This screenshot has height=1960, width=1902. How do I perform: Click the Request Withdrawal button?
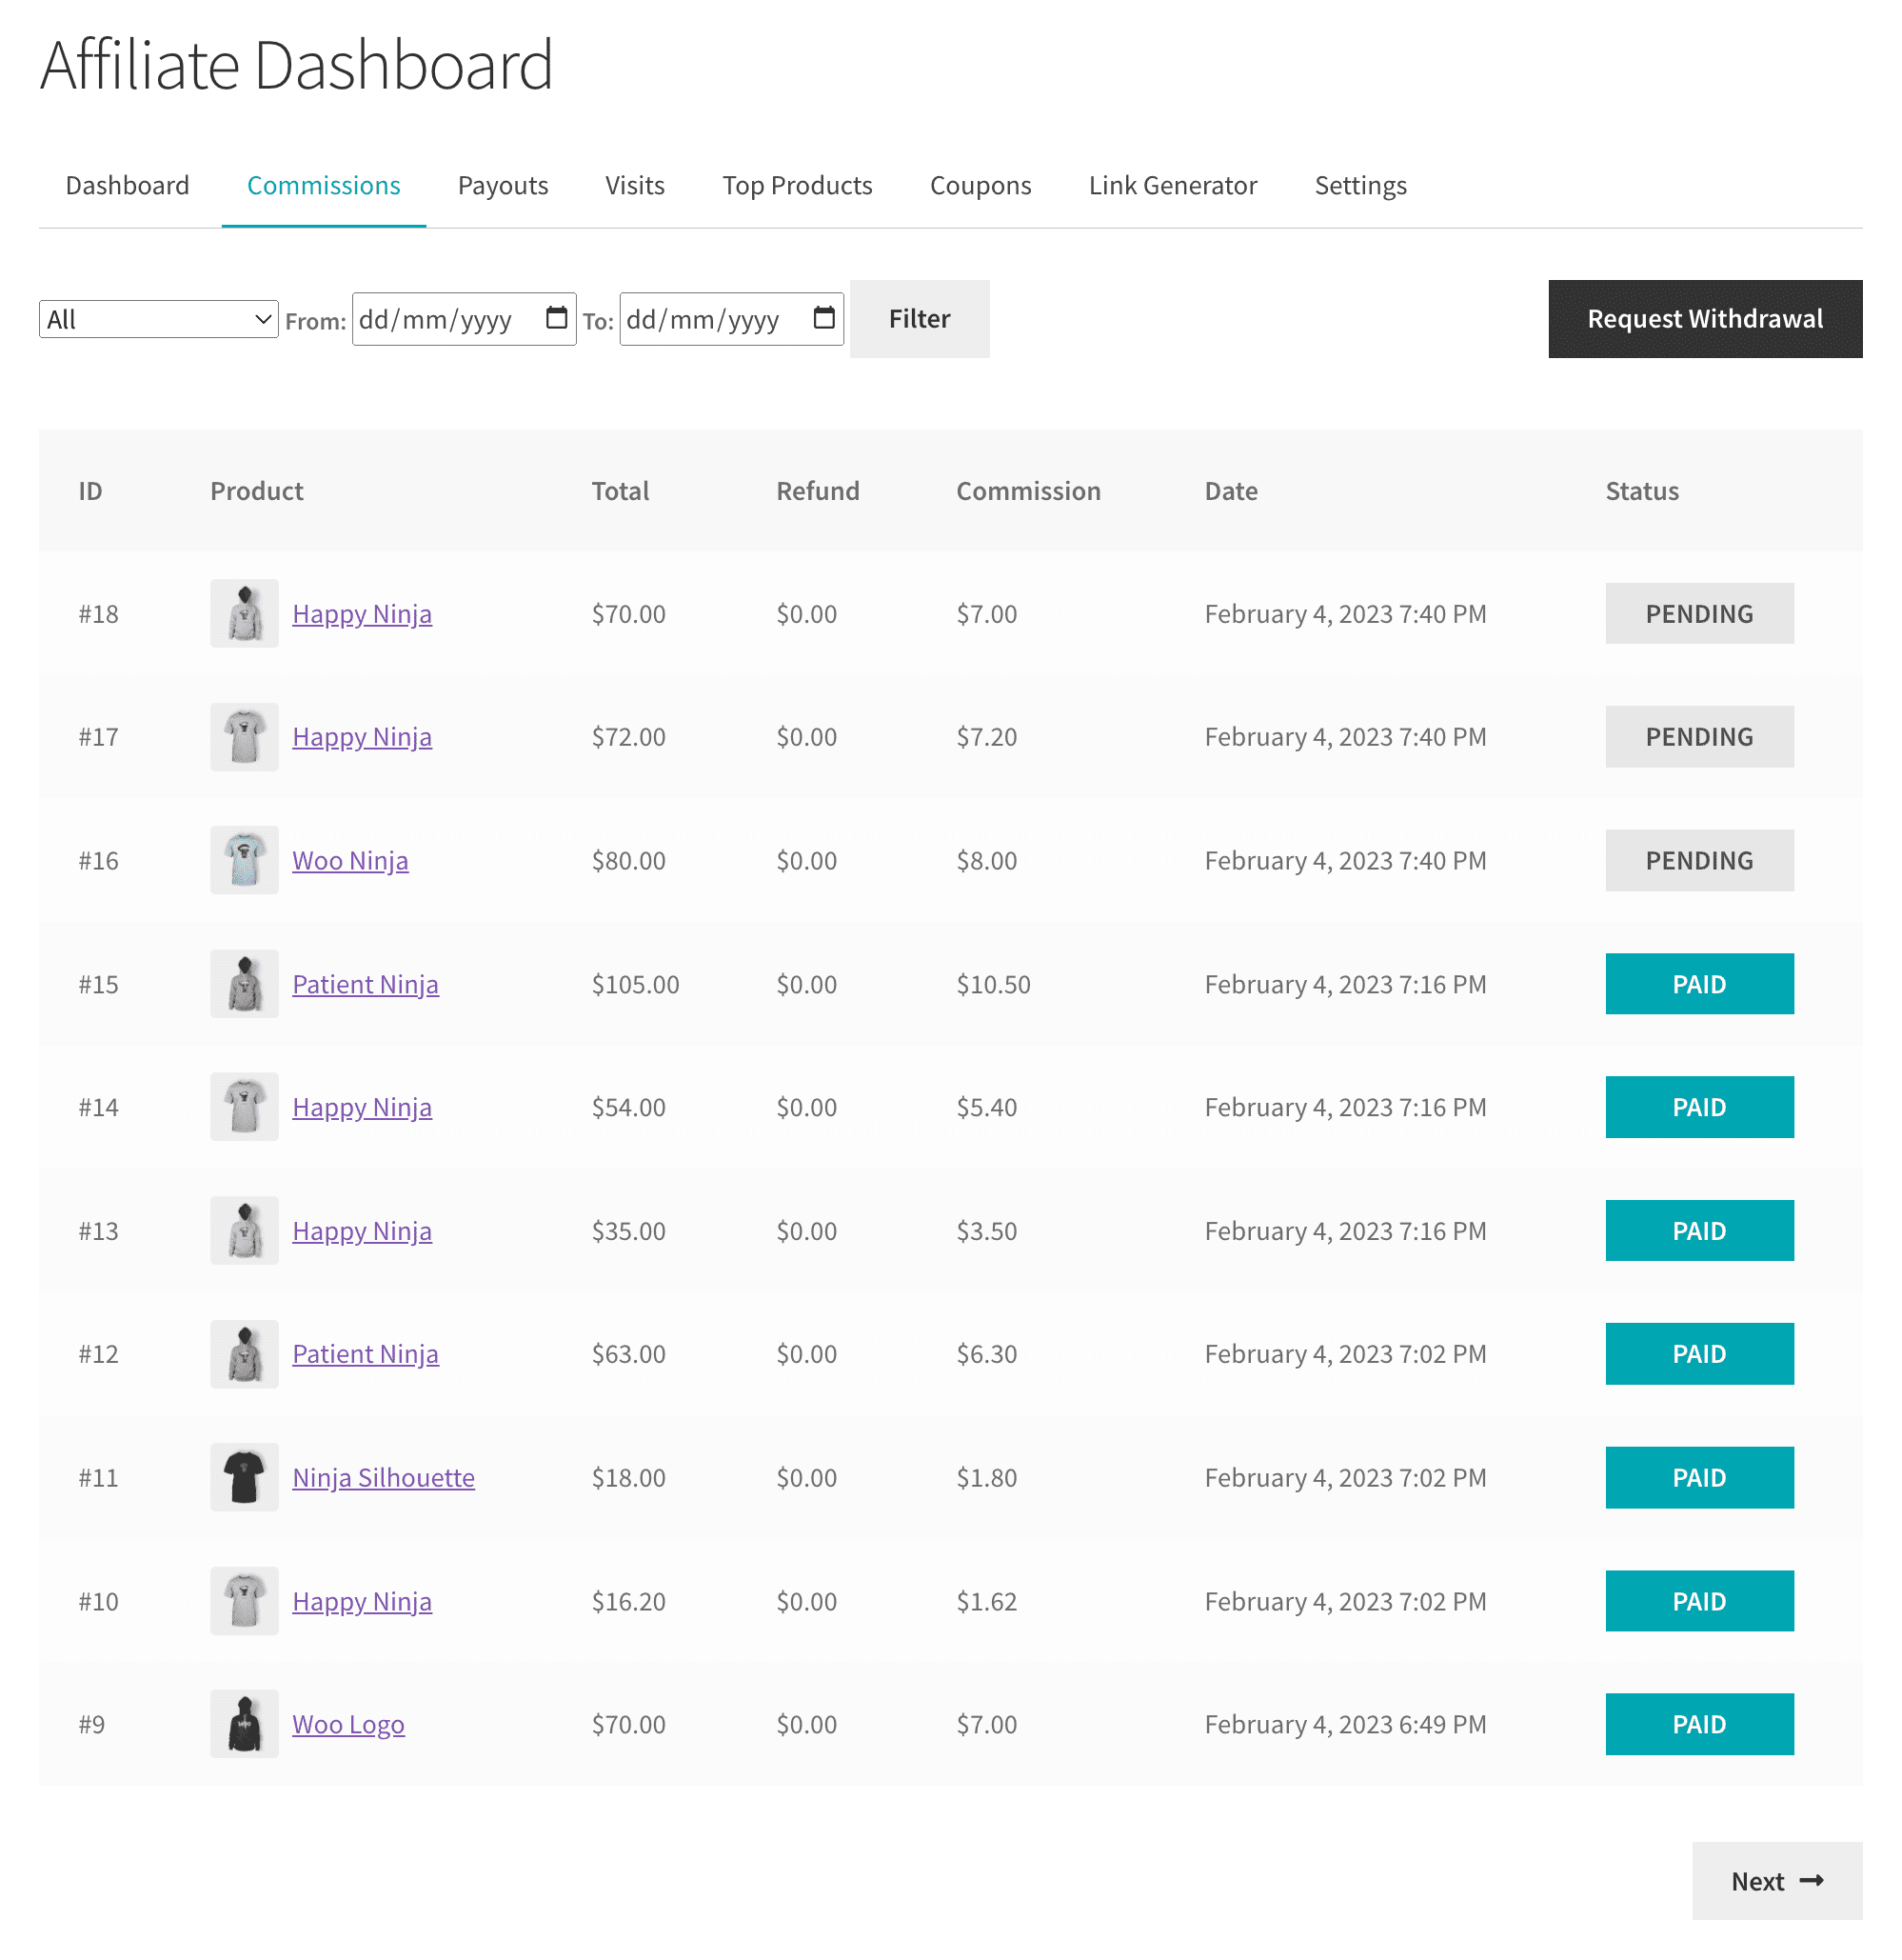(1704, 319)
